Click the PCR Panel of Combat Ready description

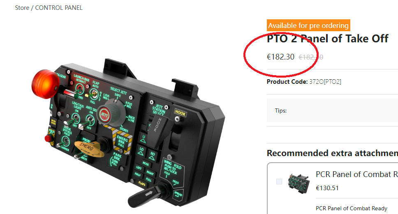(x=352, y=208)
